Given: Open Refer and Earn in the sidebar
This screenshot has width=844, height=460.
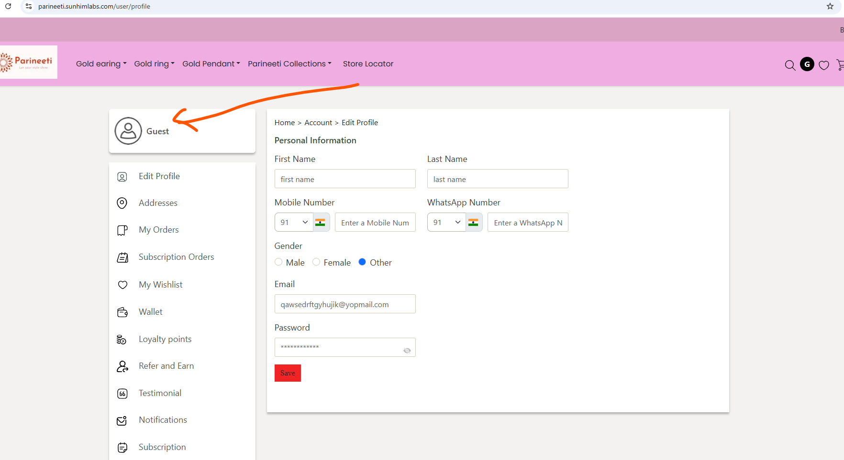Looking at the screenshot, I should (167, 366).
